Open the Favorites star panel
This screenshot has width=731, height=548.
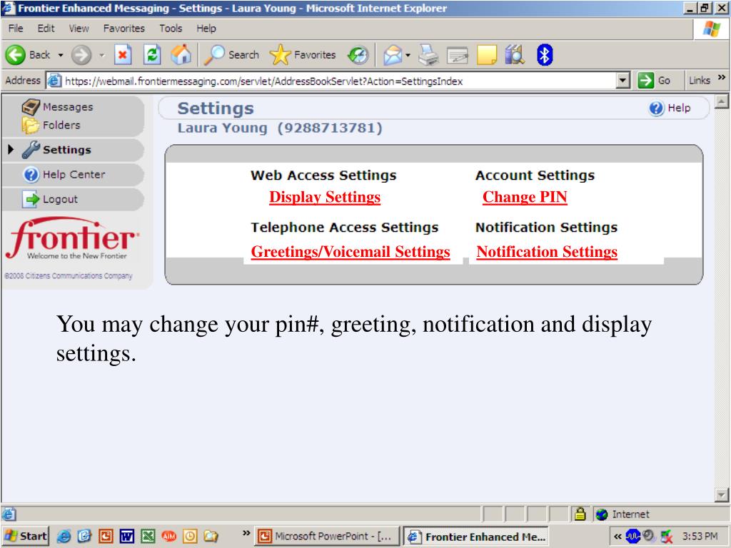click(280, 55)
